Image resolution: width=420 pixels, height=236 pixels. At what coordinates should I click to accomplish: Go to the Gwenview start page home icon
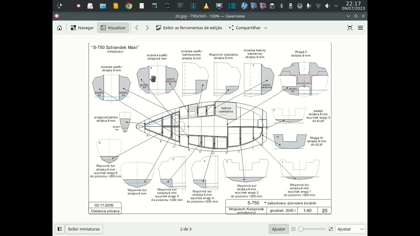click(59, 28)
